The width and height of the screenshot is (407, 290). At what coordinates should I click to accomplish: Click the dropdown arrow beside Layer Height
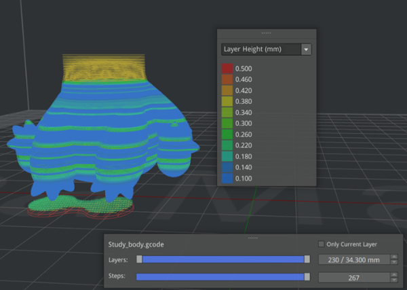pyautogui.click(x=307, y=50)
